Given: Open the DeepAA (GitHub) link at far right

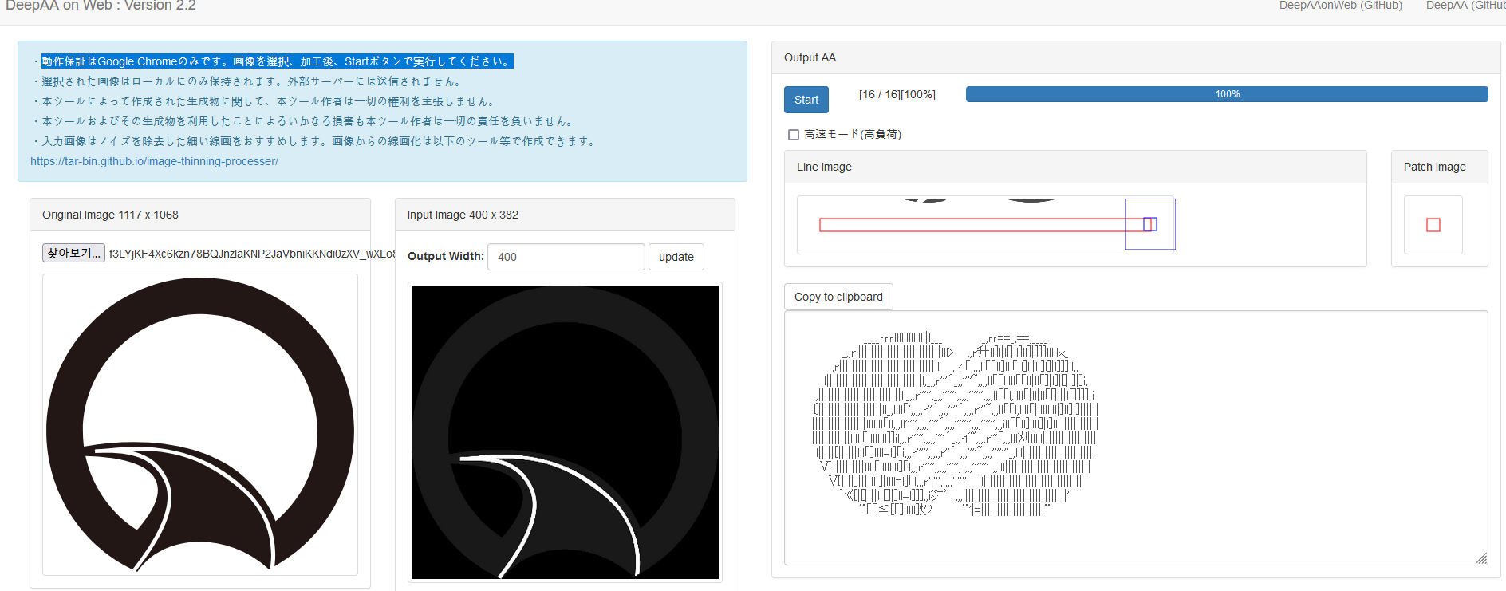Looking at the screenshot, I should click(x=1465, y=6).
